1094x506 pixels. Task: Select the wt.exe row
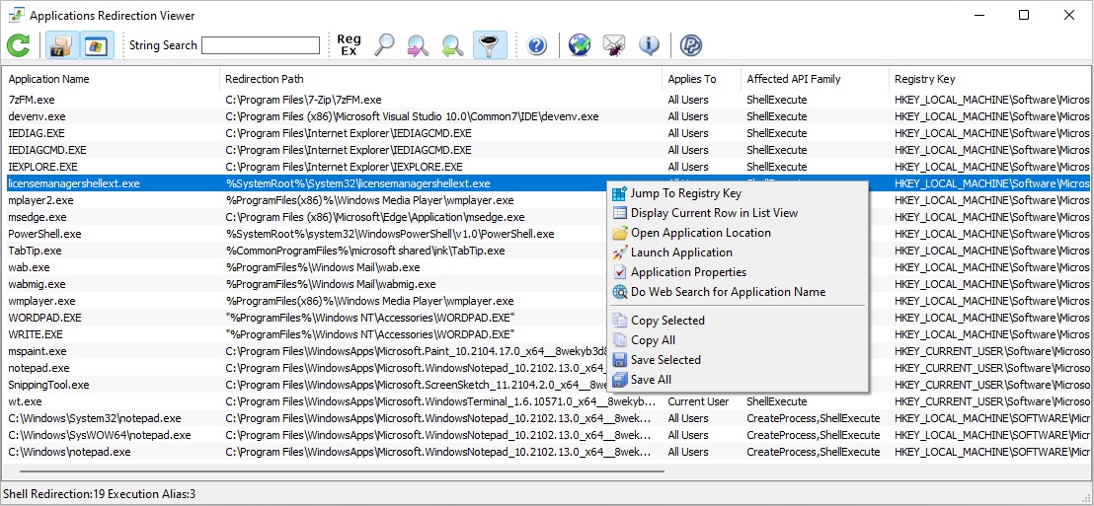[546, 401]
